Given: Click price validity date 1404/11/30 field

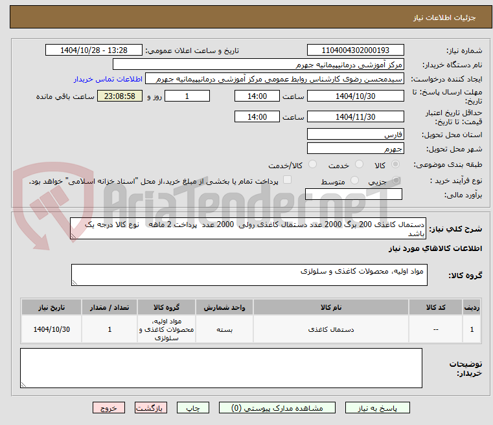Looking at the screenshot, I should click(x=355, y=117).
